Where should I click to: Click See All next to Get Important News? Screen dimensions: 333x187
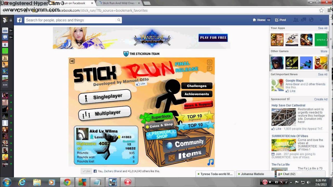(323, 75)
